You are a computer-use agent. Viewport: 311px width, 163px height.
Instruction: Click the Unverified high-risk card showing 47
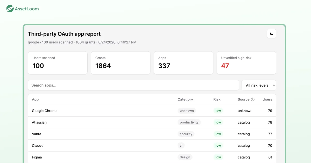(246, 63)
